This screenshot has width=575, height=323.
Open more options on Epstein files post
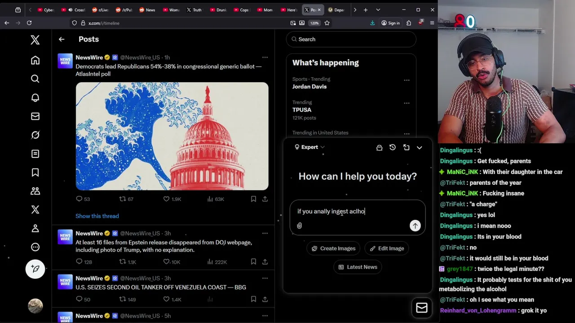pos(265,233)
